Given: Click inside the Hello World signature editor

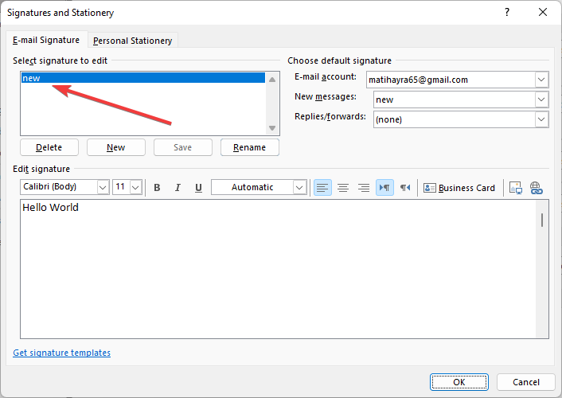Looking at the screenshot, I should coord(278,269).
